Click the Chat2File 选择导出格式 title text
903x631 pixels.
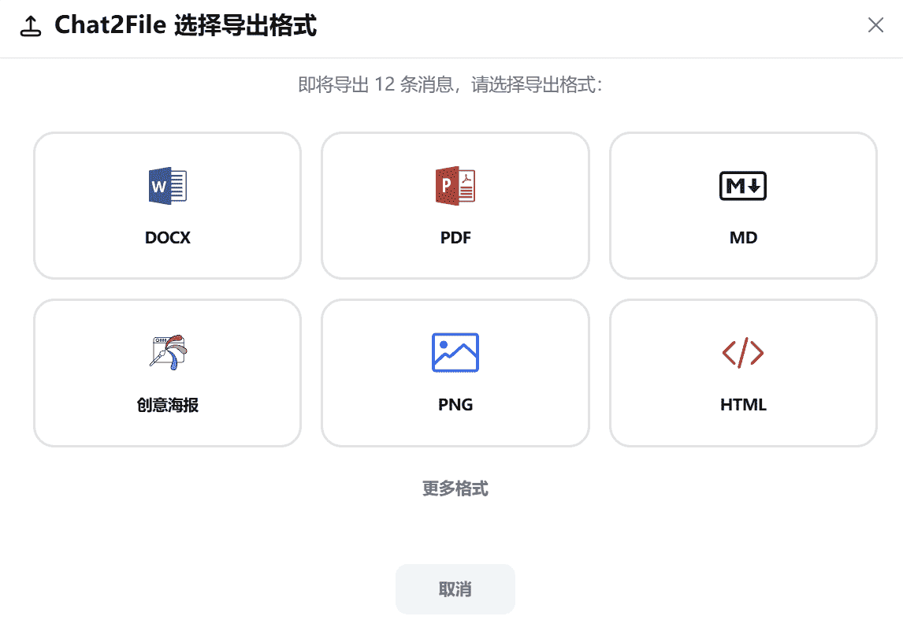pos(185,25)
